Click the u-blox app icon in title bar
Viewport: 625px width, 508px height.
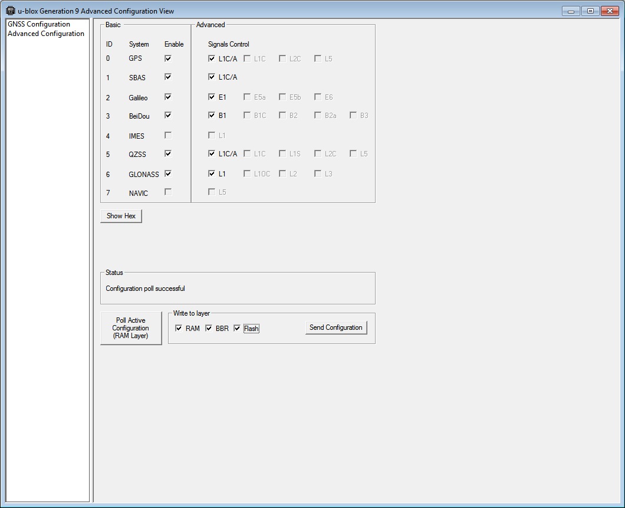click(x=11, y=11)
